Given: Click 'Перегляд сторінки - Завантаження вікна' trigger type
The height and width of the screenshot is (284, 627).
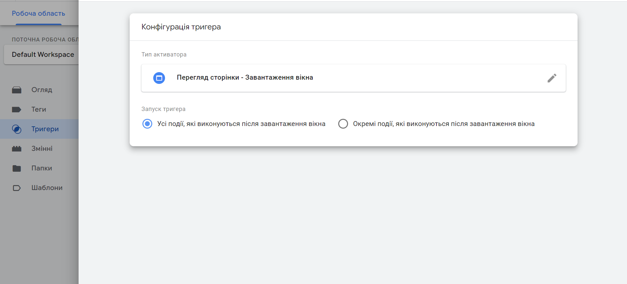Looking at the screenshot, I should (354, 78).
